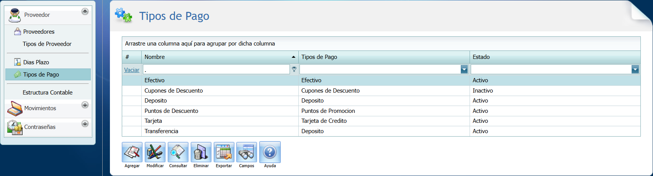The image size is (653, 176).
Task: Click the Tarjeta de Credito cell
Action: coord(384,121)
